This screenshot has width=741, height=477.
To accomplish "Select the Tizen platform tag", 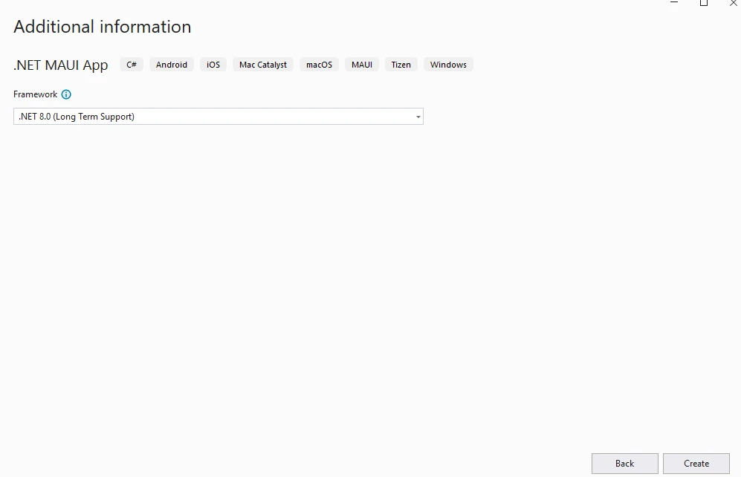I will [401, 65].
